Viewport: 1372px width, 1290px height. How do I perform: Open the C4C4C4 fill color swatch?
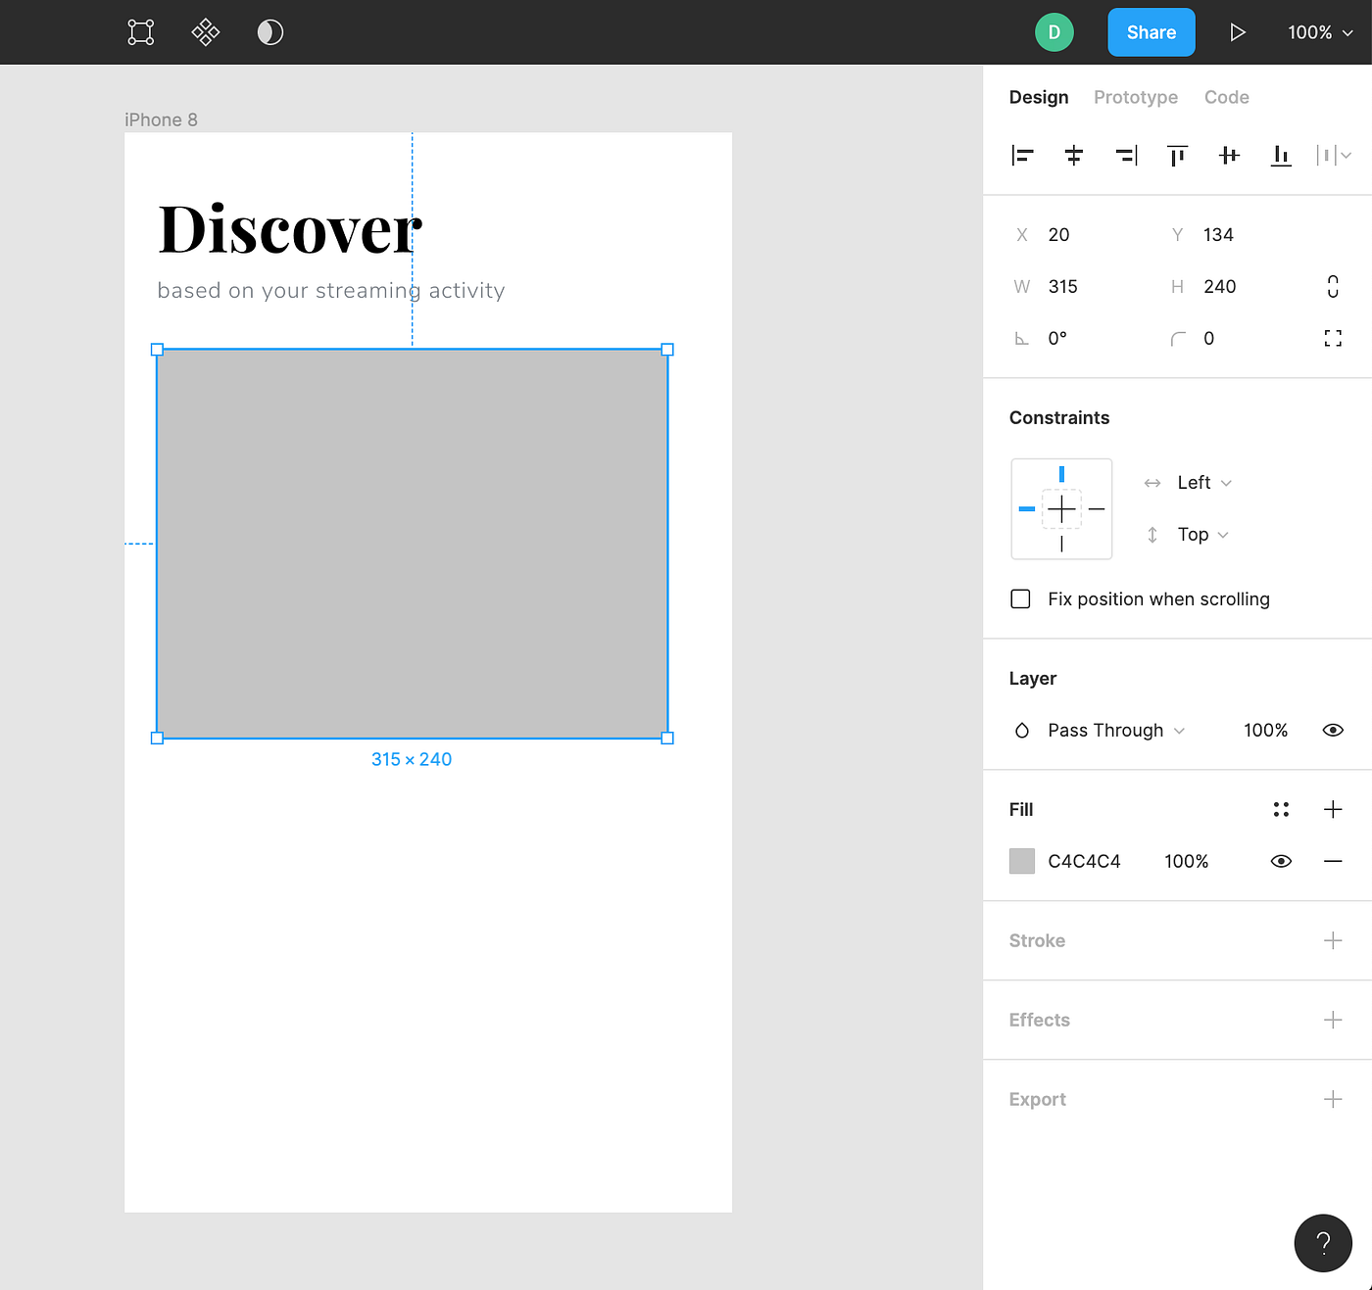pyautogui.click(x=1022, y=861)
